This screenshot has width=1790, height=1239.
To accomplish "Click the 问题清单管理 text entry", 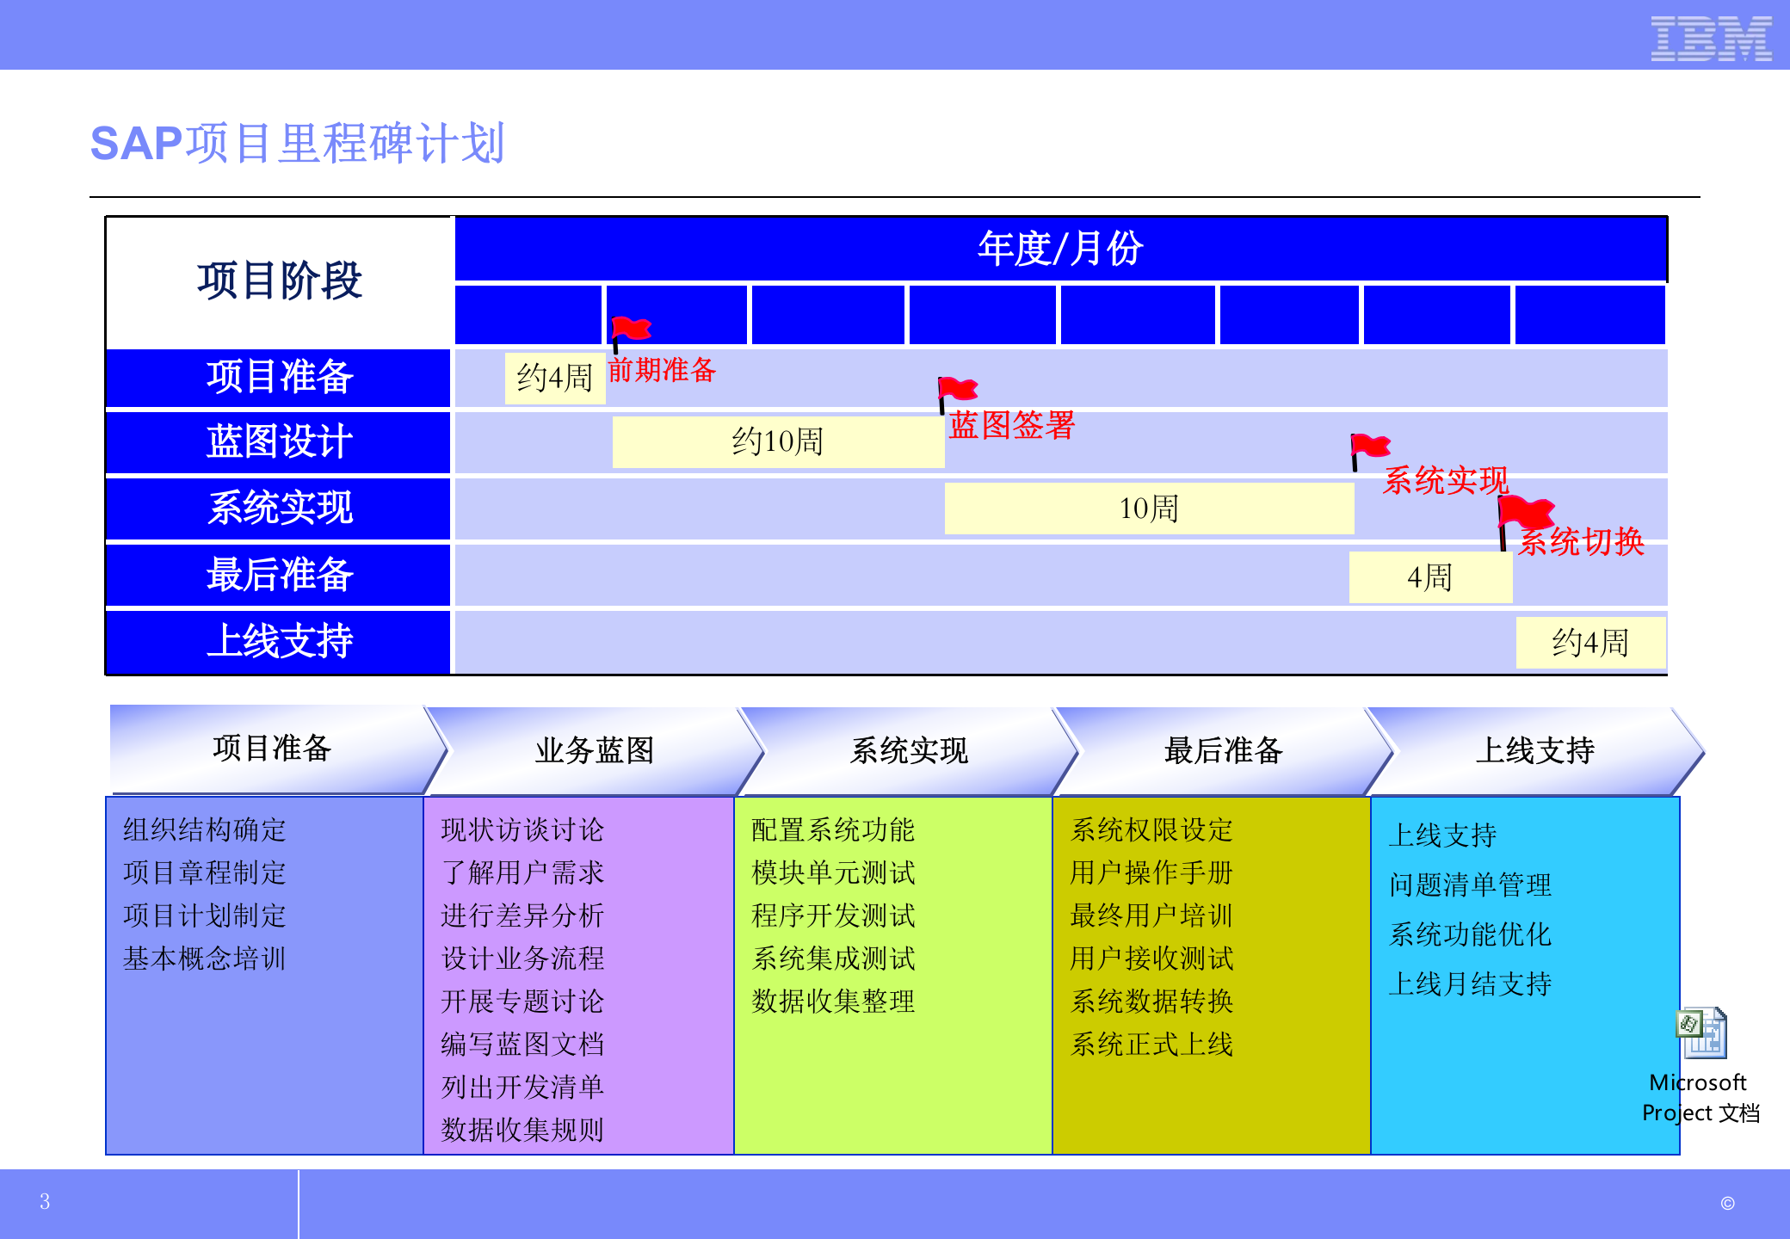I will 1472,884.
